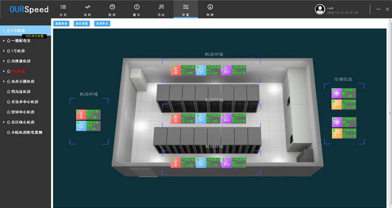392x208 pixels.
Task: Open the 日志 log icon
Action: (162, 7)
